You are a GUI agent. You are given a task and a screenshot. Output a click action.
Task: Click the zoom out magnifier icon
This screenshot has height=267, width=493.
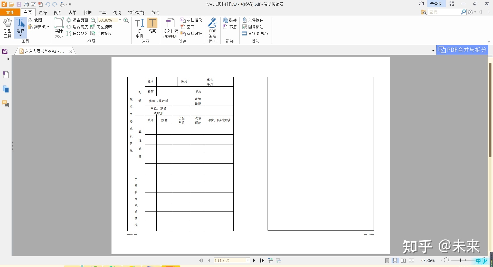tap(93, 20)
